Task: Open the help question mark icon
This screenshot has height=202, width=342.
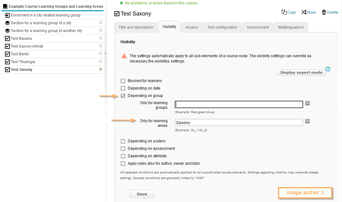Action: [328, 69]
